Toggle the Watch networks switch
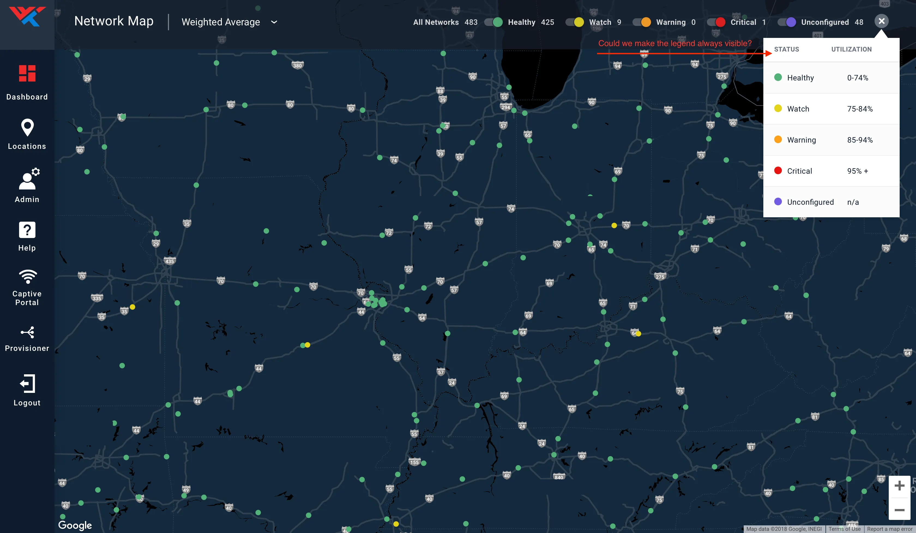 575,22
